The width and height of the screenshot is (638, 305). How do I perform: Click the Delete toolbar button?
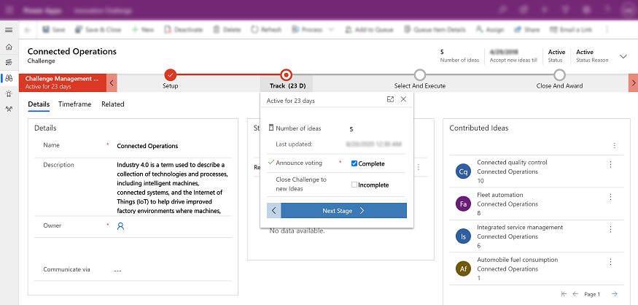227,30
